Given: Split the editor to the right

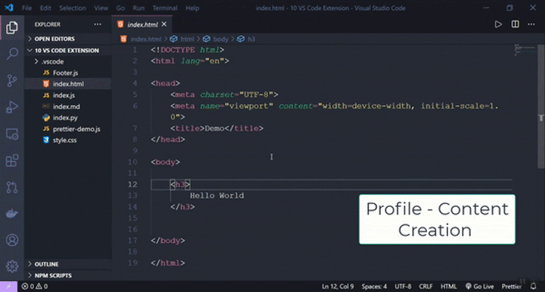Looking at the screenshot, I should 515,25.
